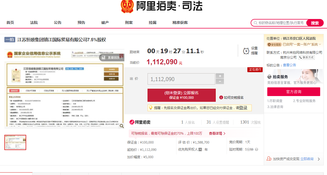
Task: Click the 1301 次围观 view count
Action: coord(250,122)
